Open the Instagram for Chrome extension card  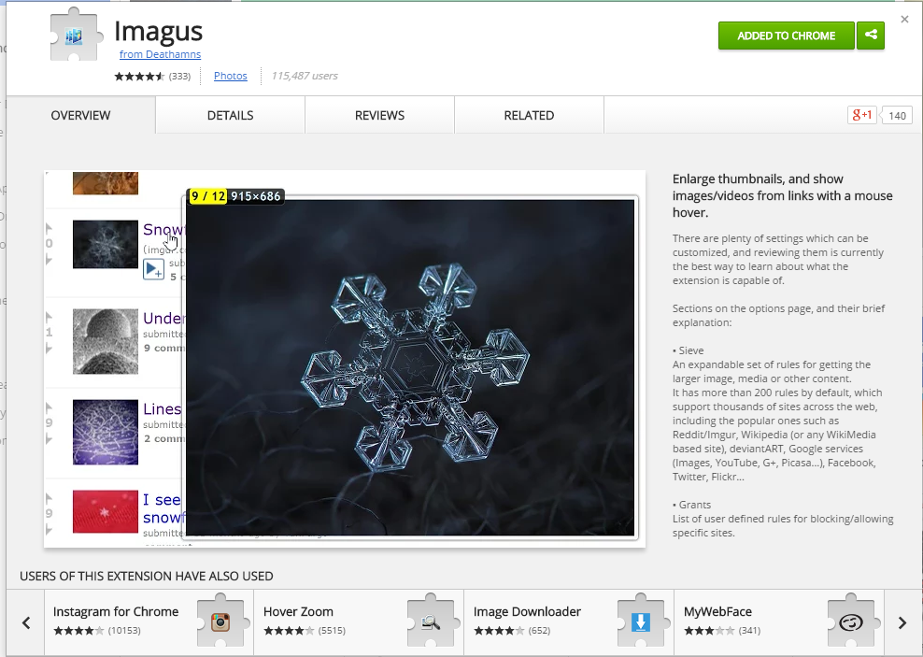click(149, 622)
